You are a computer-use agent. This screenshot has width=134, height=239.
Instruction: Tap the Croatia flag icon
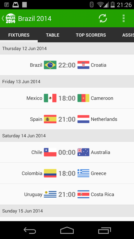pyautogui.click(x=83, y=65)
